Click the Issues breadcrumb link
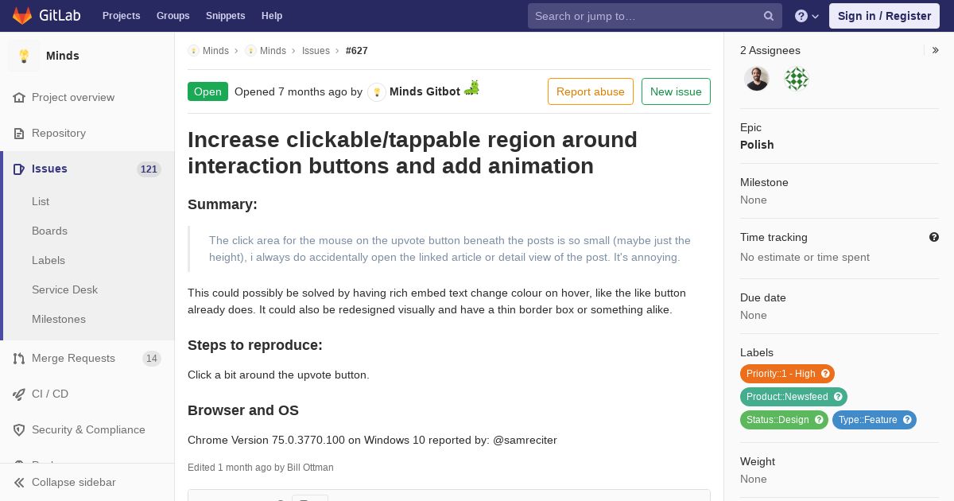Screen dimensions: 954x501 coord(316,51)
